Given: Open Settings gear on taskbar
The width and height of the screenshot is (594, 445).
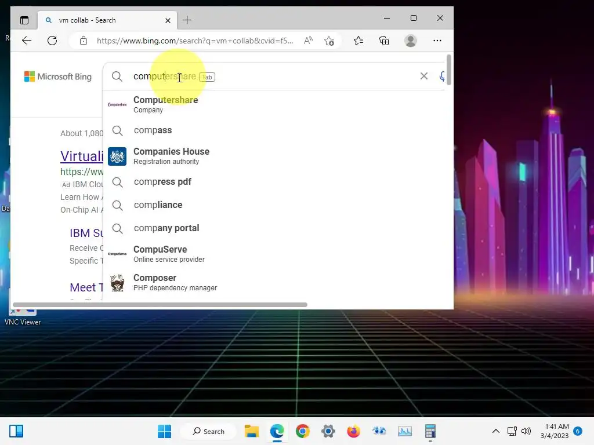Looking at the screenshot, I should pyautogui.click(x=328, y=431).
